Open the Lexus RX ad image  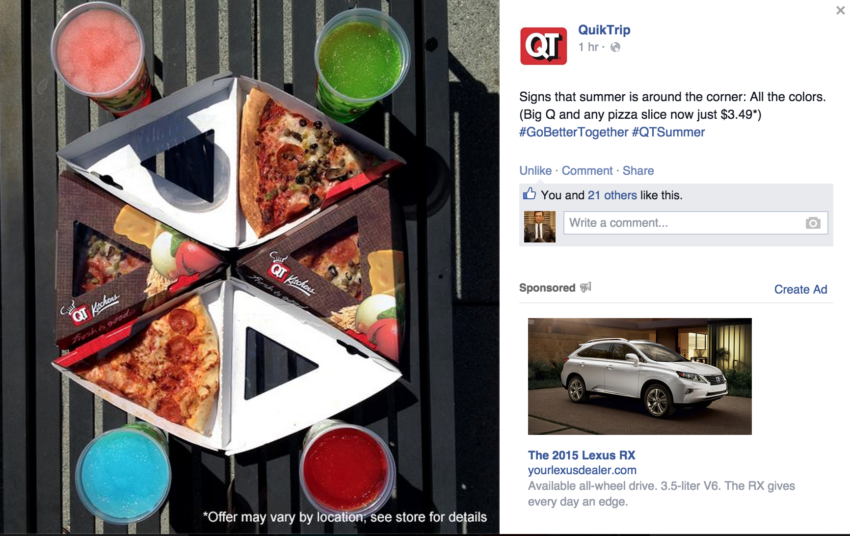point(639,376)
